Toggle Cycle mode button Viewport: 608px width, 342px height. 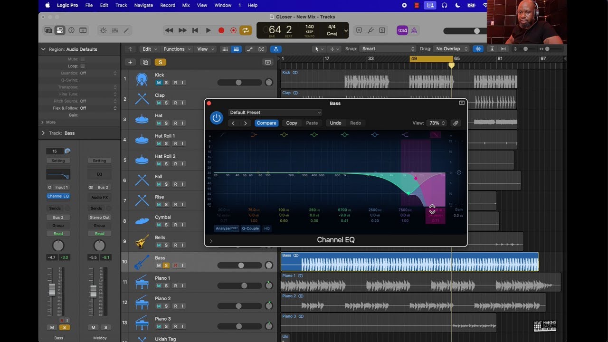[x=246, y=30]
